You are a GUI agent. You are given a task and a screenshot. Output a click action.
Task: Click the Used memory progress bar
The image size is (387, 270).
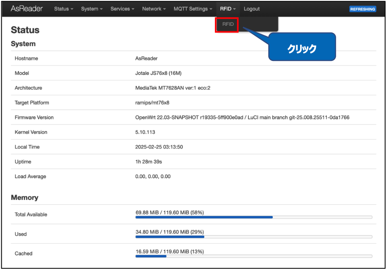coord(253,237)
